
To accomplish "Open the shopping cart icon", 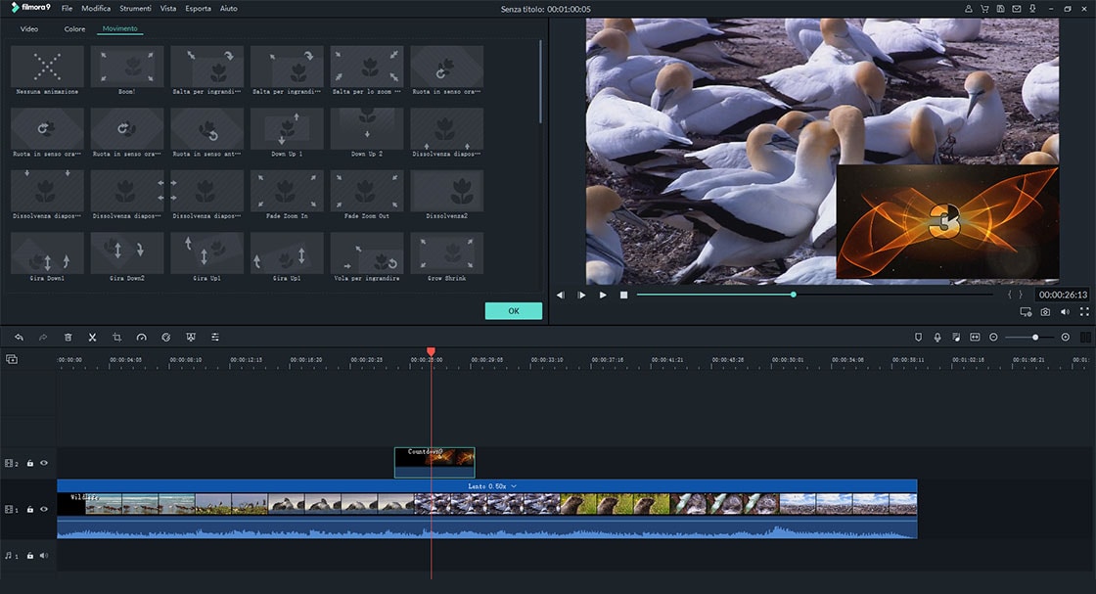I will click(x=984, y=9).
